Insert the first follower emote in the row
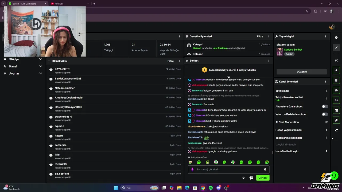Screen dimensions: 342x192 point(190,162)
